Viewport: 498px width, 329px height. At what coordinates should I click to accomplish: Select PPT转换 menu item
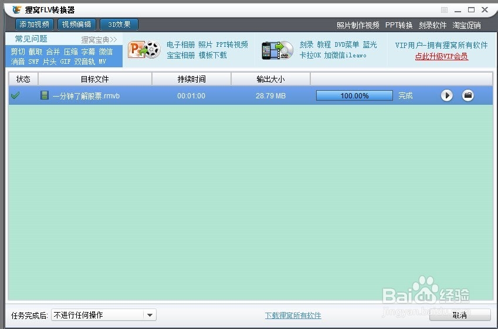tap(399, 25)
